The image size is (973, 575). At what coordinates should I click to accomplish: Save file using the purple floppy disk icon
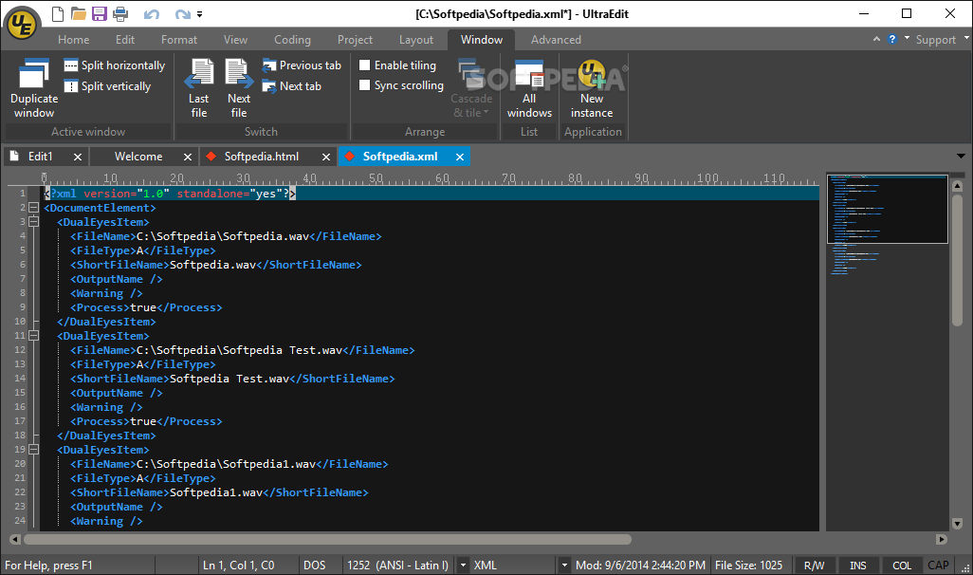pyautogui.click(x=100, y=13)
